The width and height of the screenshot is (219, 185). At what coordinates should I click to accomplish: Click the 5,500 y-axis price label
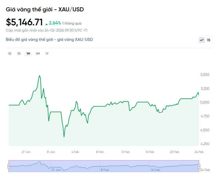point(205,75)
